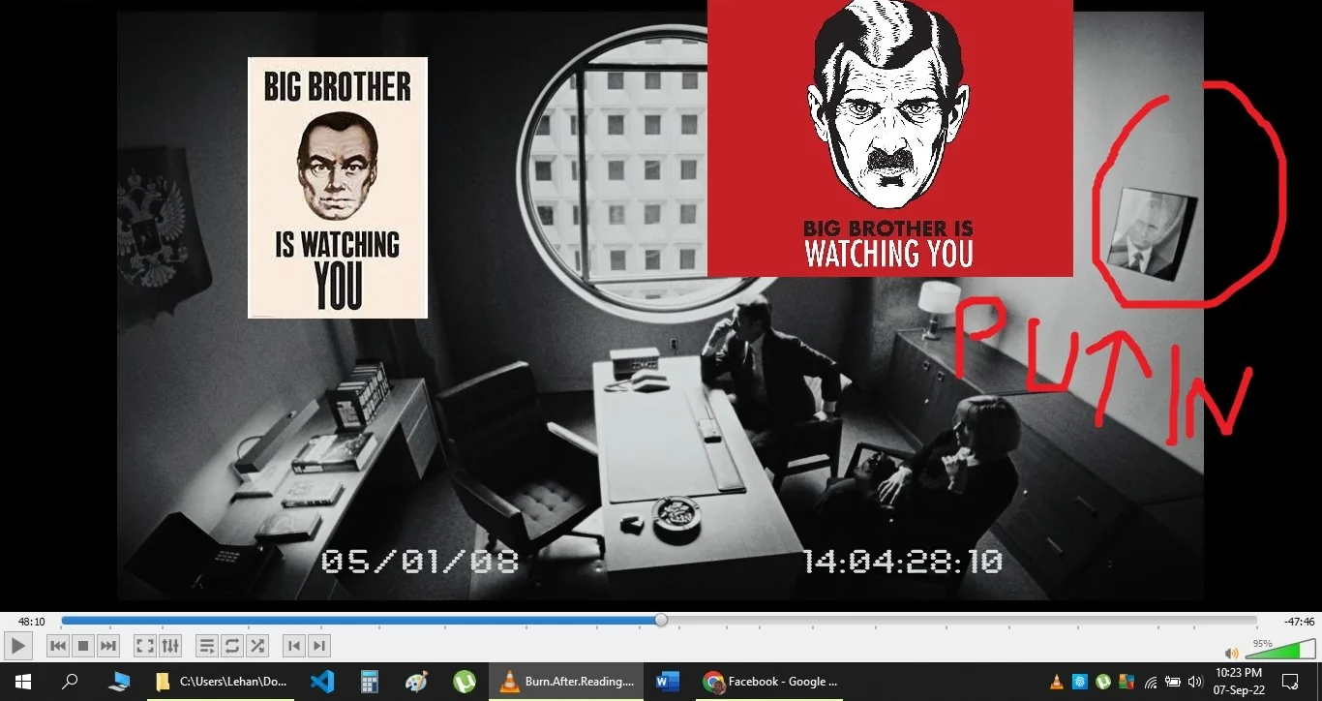Open system volume control in tray

pyautogui.click(x=1195, y=682)
